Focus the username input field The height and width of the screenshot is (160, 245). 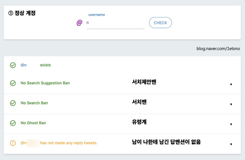[x=115, y=23]
